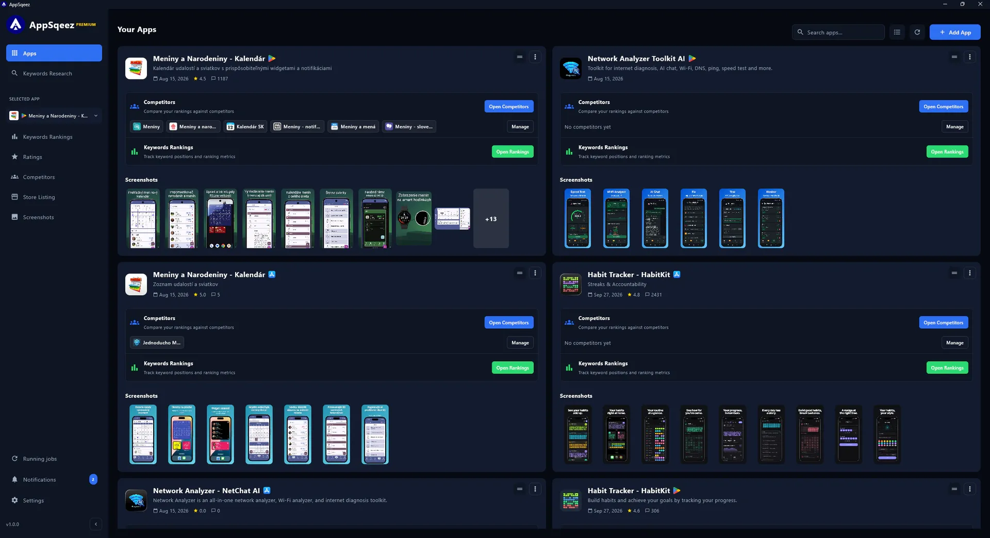Open the +13 more screenshots tile
Viewport: 990px width, 538px height.
pyautogui.click(x=491, y=218)
